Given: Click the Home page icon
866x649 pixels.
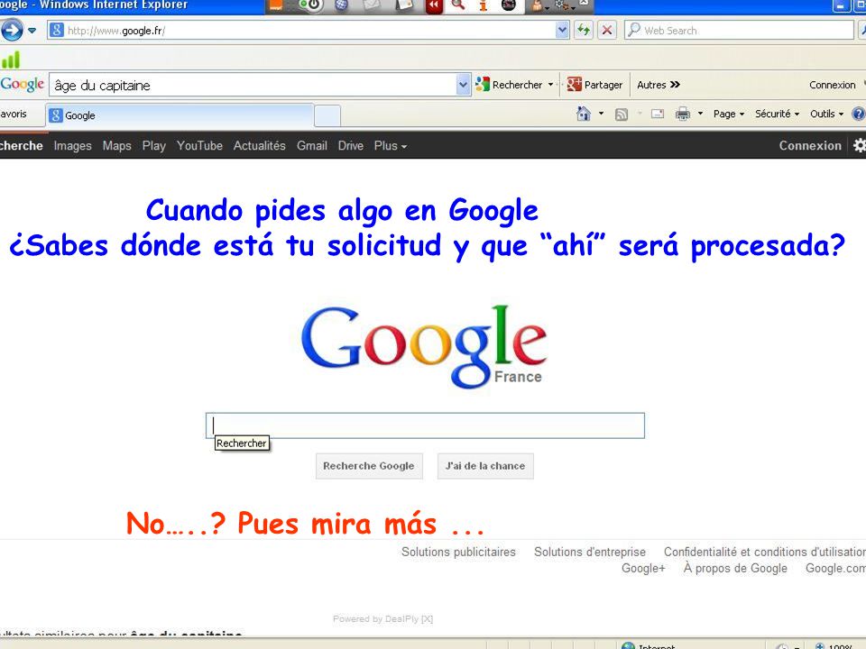Looking at the screenshot, I should pyautogui.click(x=584, y=114).
